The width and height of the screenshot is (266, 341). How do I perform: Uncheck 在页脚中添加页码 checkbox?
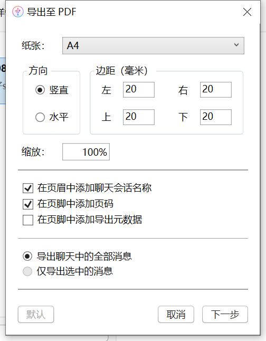point(28,204)
